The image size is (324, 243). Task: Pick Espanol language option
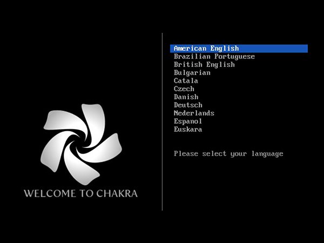[188, 121]
